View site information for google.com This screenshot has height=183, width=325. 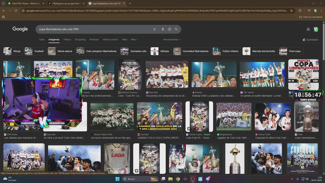click(x=23, y=11)
